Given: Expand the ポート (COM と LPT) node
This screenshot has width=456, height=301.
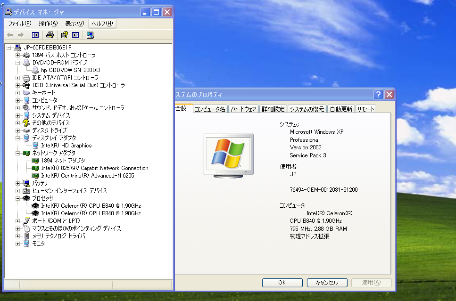Looking at the screenshot, I should point(17,221).
